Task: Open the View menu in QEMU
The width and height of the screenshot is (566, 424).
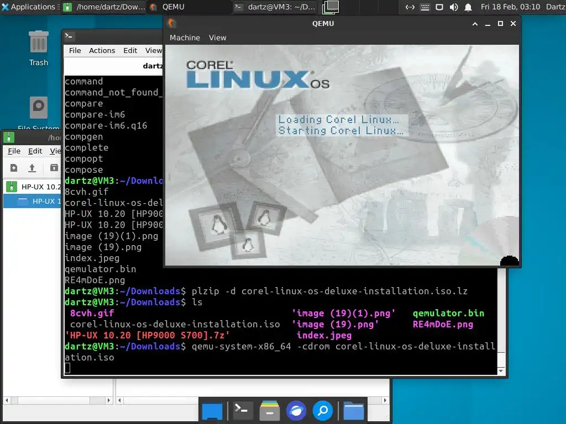Action: pyautogui.click(x=217, y=38)
